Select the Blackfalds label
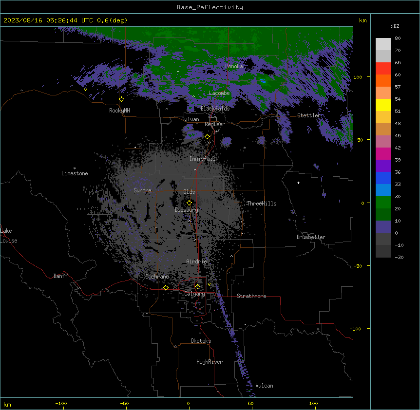 click(215, 109)
